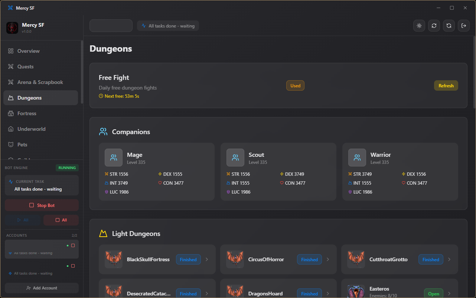
Task: Click the Scout companion avatar icon
Action: pyautogui.click(x=235, y=158)
